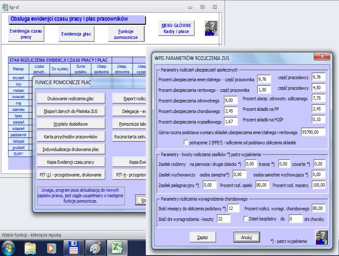339x256 pixels.
Task: Open the Paint palette taskbar icon
Action: pos(96,247)
